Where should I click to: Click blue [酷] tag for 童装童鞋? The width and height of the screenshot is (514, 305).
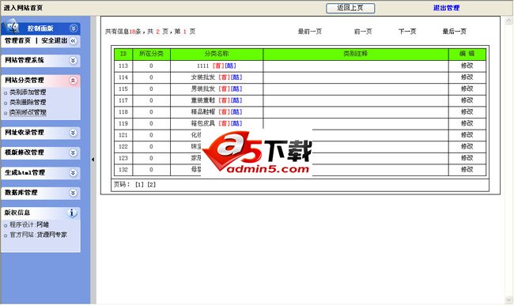coord(236,100)
